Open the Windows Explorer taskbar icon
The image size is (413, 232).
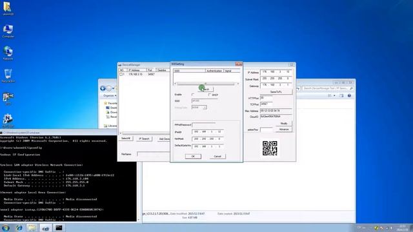tap(32, 227)
